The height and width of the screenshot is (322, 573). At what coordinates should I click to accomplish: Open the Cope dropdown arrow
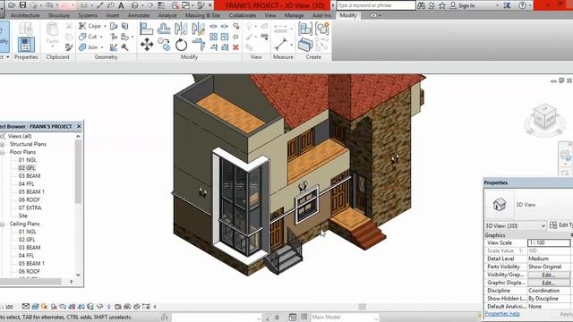[x=105, y=26]
